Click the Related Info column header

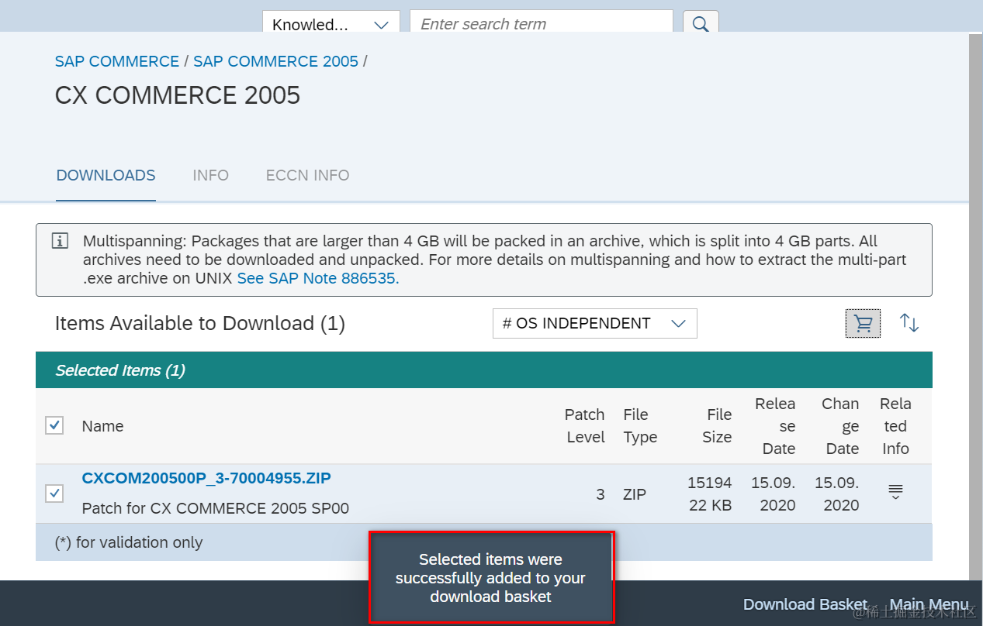coord(895,426)
